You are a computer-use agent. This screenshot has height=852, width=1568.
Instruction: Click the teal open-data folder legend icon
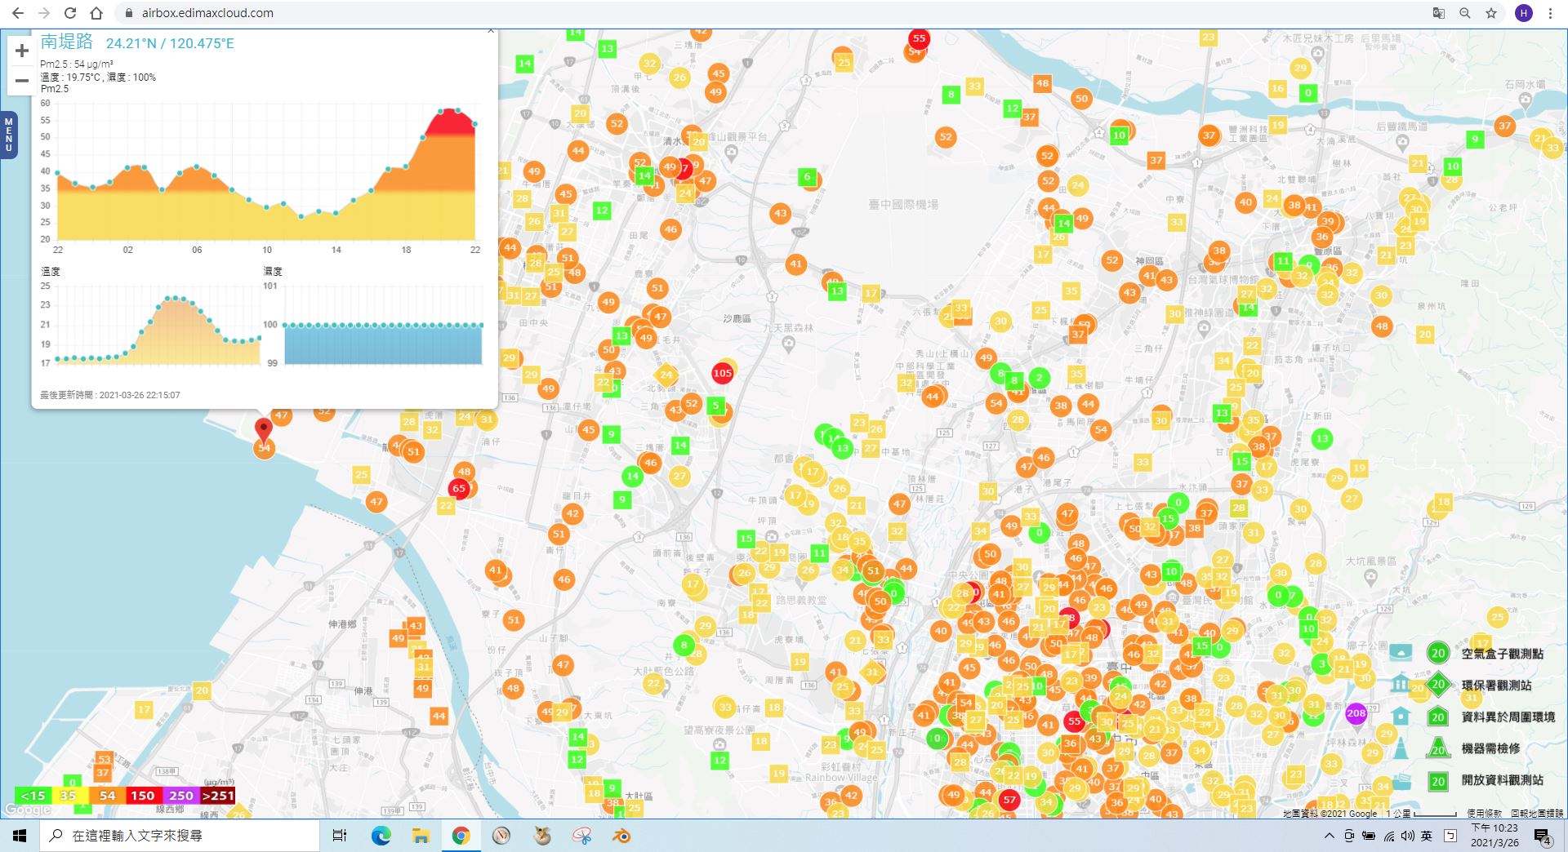coord(1401,780)
